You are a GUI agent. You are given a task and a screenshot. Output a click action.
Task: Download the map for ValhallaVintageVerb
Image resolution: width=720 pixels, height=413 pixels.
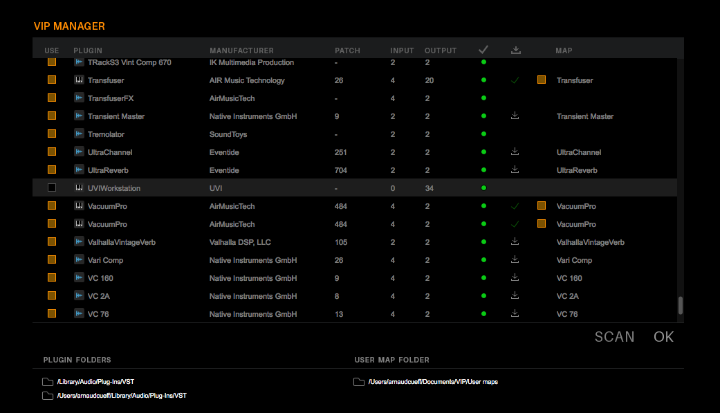(515, 241)
